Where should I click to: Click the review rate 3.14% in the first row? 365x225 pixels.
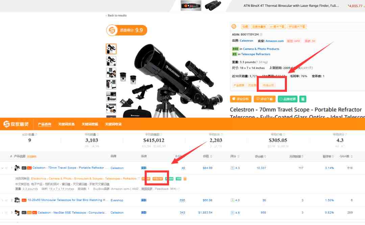[330, 168]
